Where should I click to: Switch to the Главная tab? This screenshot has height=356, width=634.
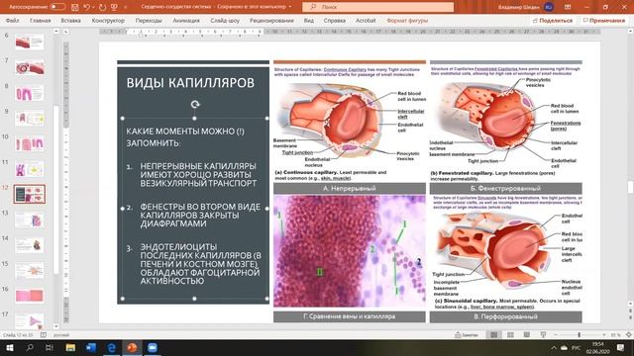tap(40, 20)
